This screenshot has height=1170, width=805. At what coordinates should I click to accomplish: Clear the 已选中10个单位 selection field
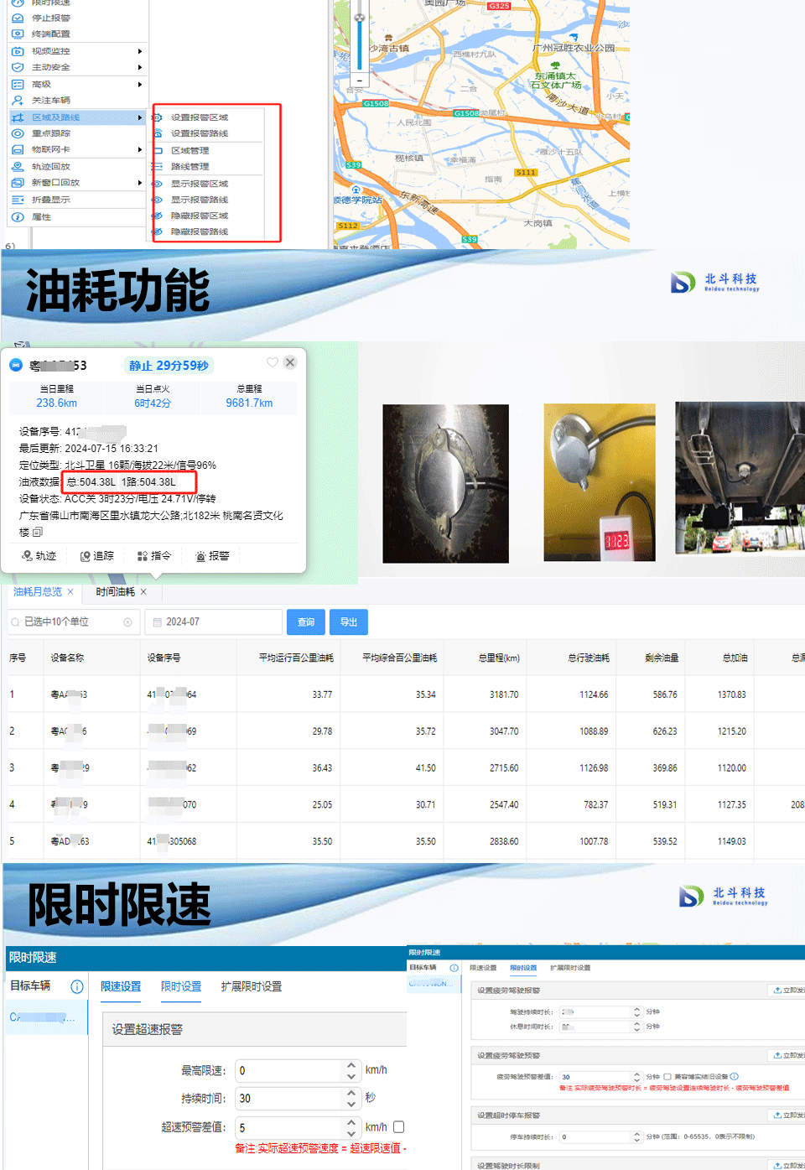point(127,622)
